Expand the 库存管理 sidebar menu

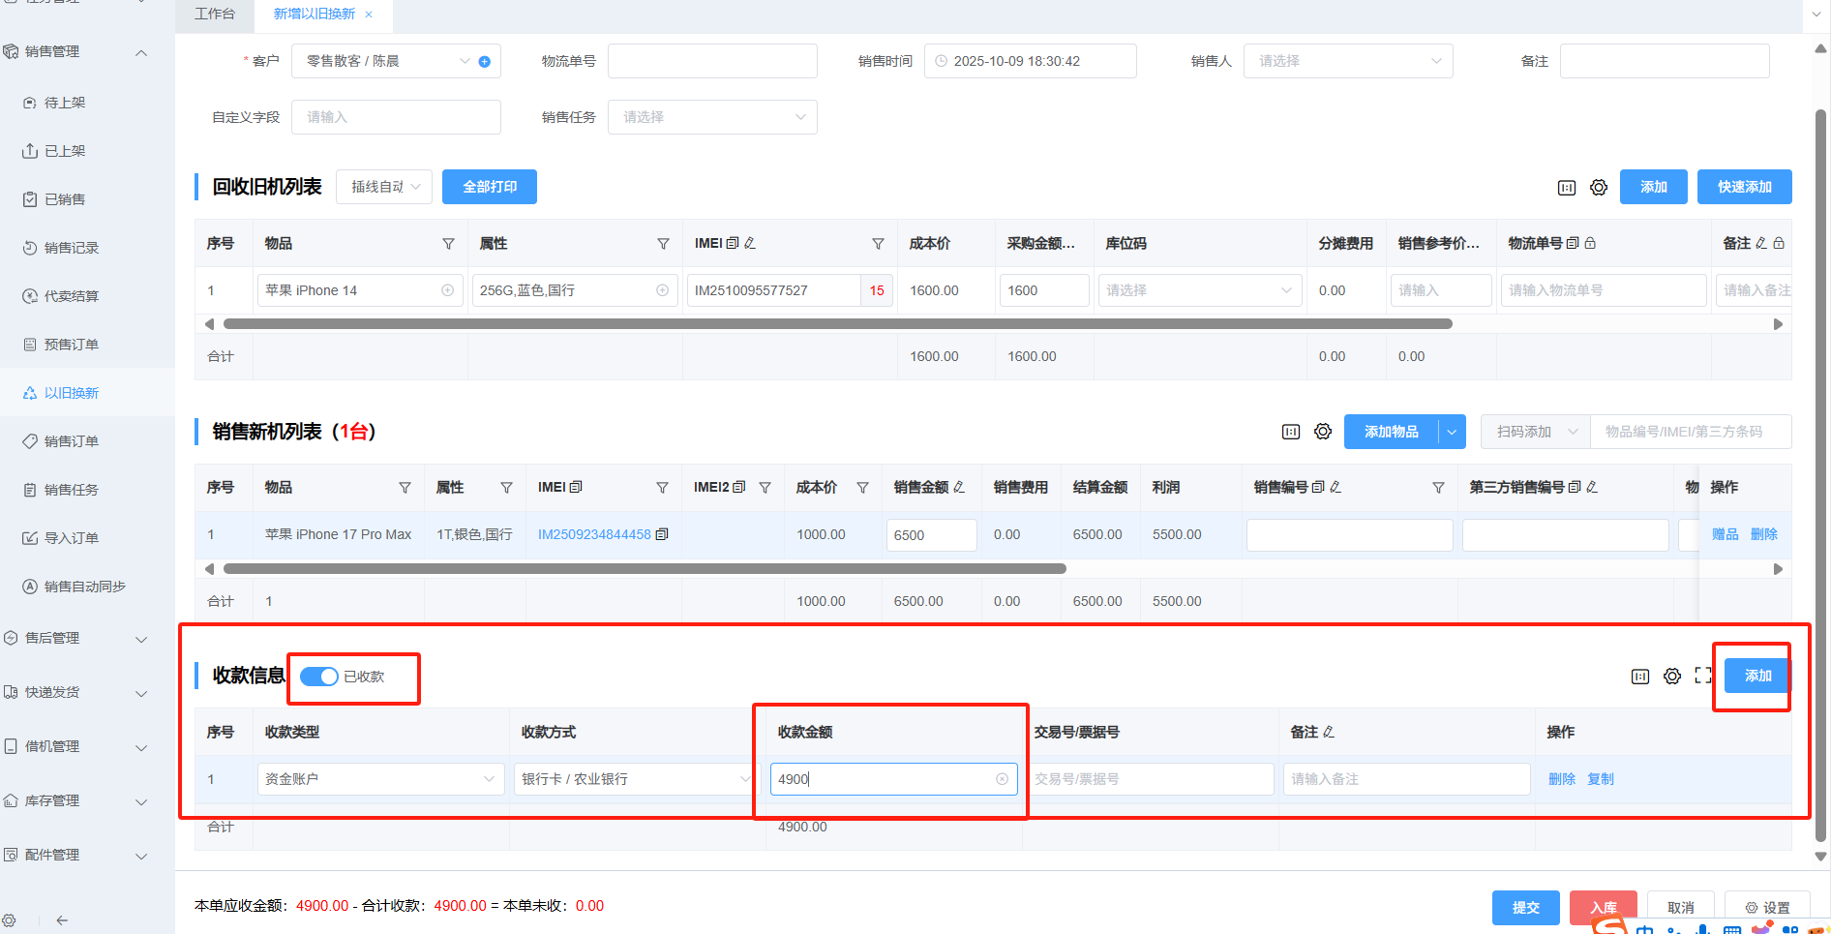click(77, 801)
